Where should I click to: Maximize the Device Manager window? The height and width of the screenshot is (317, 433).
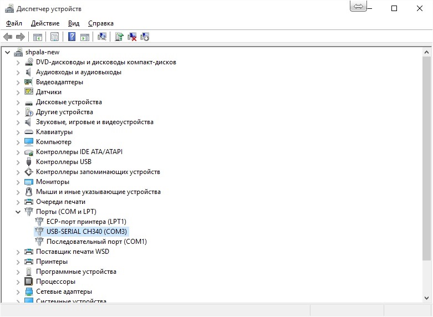click(x=394, y=8)
